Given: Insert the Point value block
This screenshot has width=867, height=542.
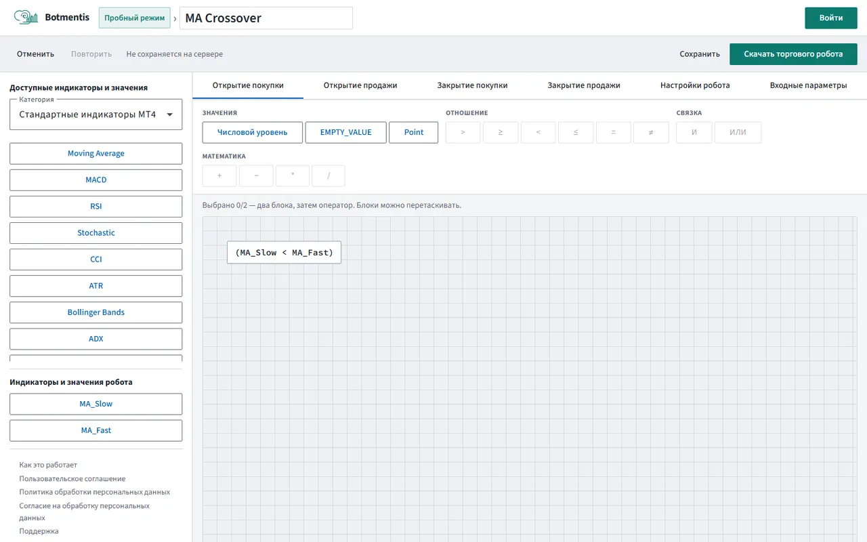Looking at the screenshot, I should 414,132.
